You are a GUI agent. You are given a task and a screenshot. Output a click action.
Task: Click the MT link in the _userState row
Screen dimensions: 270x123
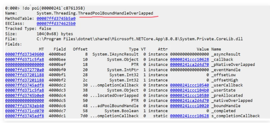click(25, 90)
